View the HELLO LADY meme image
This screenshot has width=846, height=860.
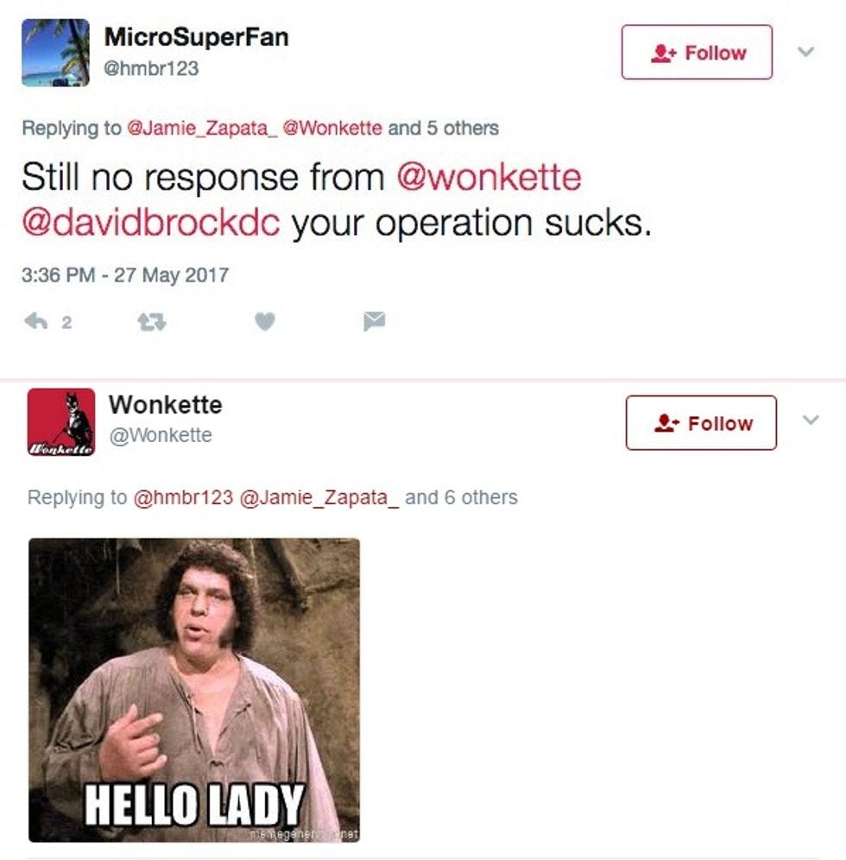tap(194, 690)
